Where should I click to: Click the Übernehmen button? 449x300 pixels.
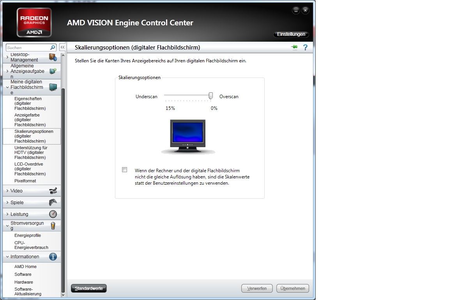pyautogui.click(x=293, y=288)
